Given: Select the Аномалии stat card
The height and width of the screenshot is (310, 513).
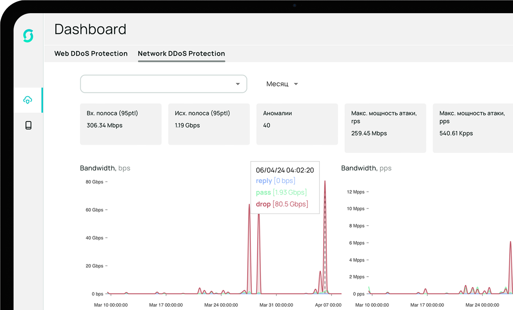Looking at the screenshot, I should (297, 124).
